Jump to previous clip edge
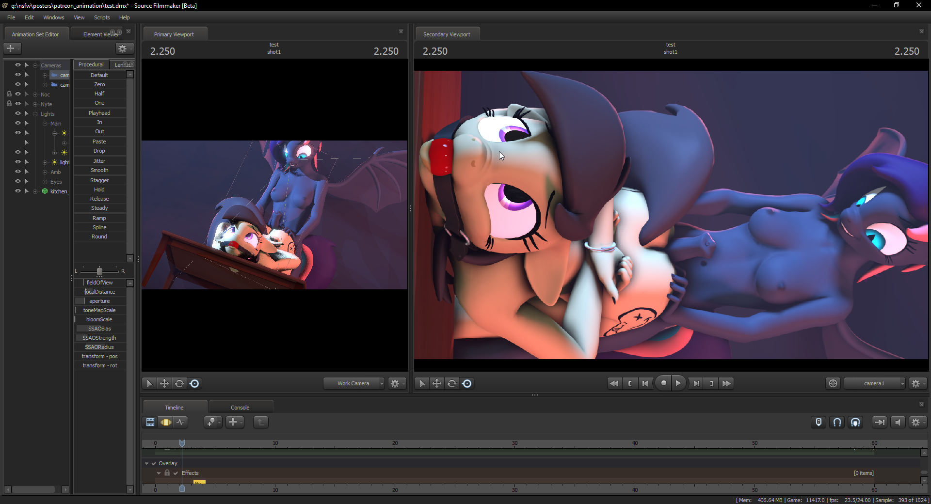This screenshot has width=931, height=504. 645,383
